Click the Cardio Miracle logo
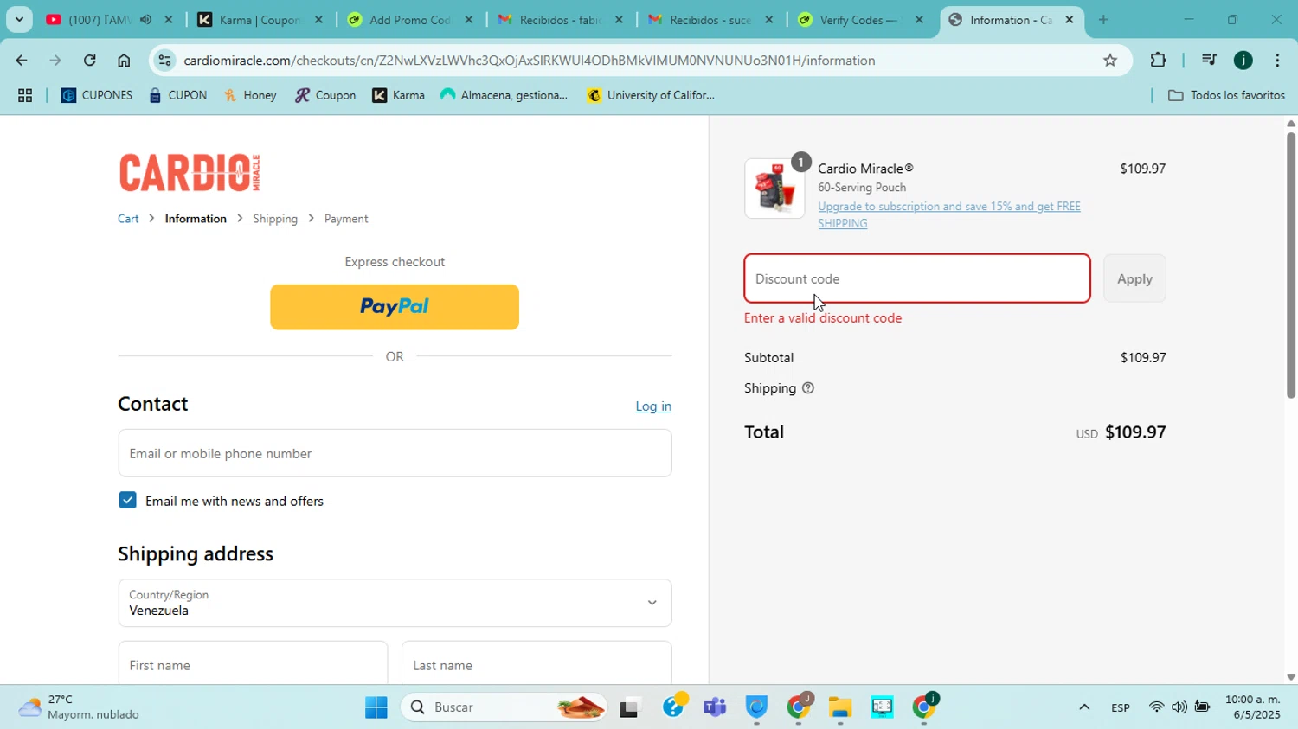Image resolution: width=1298 pixels, height=729 pixels. (x=190, y=172)
